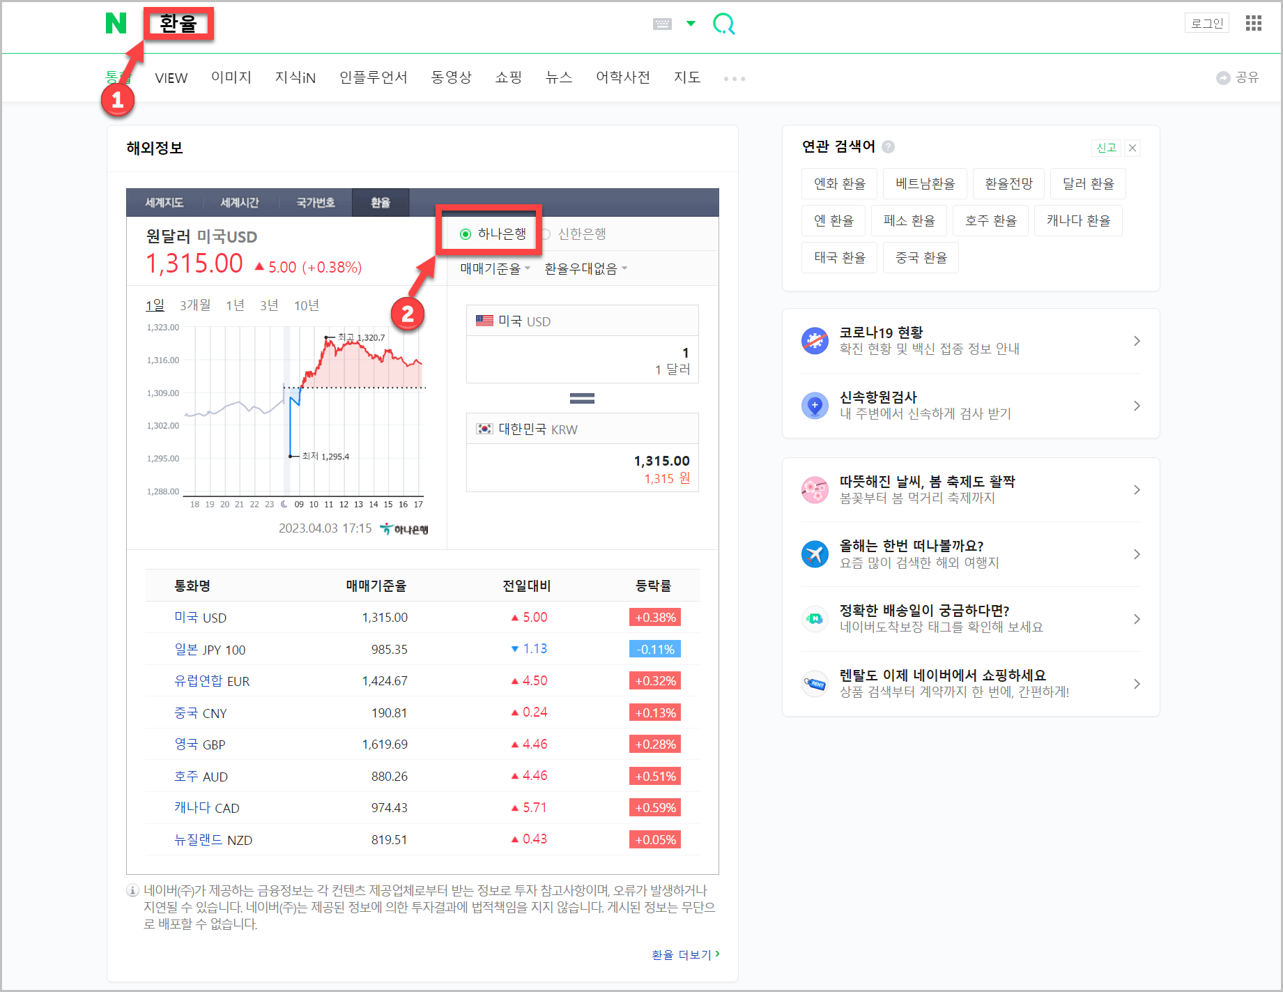Open the virtual keyboard icon

point(662,24)
